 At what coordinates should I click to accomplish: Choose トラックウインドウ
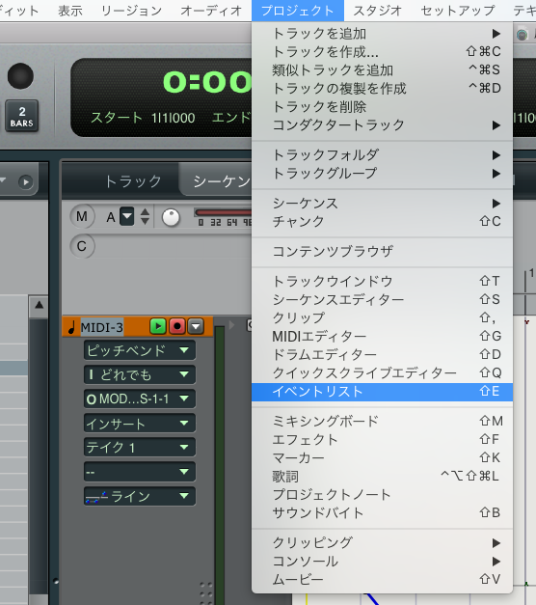[x=382, y=281]
